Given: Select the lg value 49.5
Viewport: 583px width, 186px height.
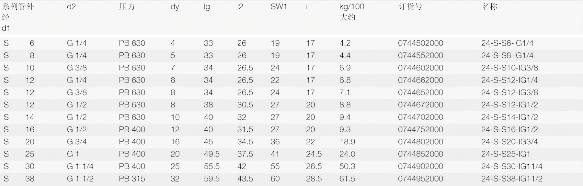Looking at the screenshot, I should pos(212,154).
